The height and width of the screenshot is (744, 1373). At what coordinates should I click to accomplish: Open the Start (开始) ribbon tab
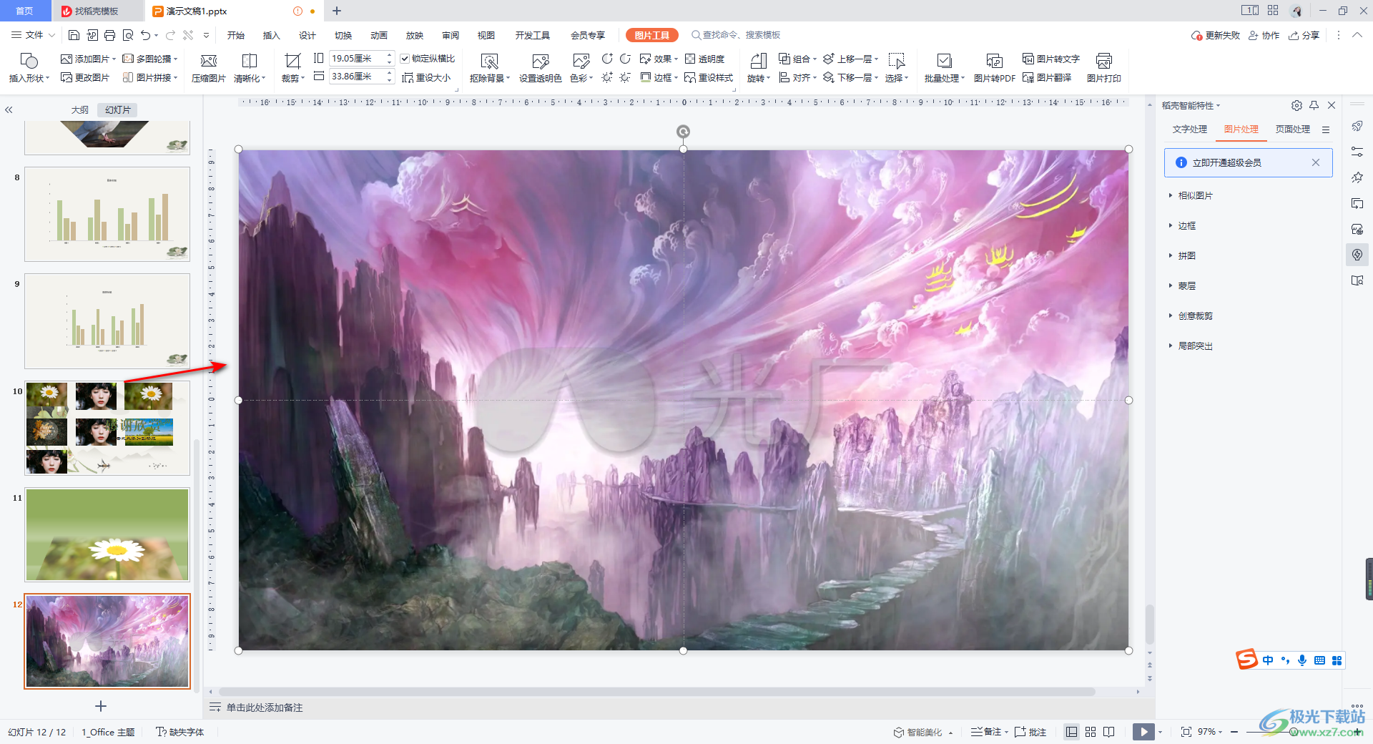click(x=236, y=35)
